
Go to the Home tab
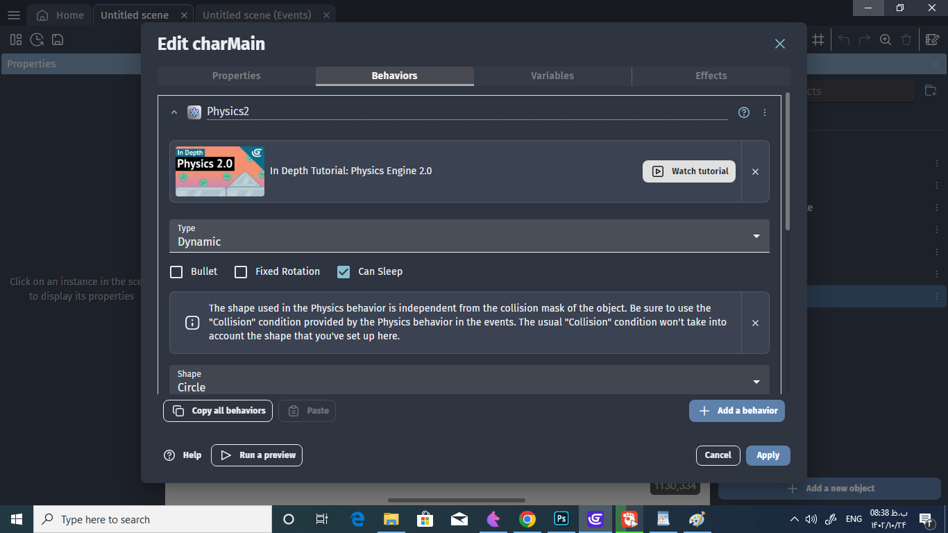point(60,15)
